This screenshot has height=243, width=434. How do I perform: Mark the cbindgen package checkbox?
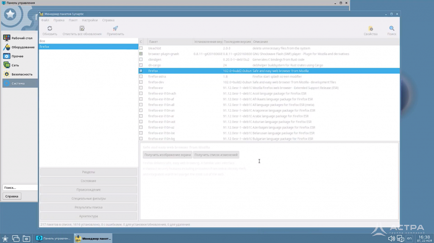tap(141, 59)
